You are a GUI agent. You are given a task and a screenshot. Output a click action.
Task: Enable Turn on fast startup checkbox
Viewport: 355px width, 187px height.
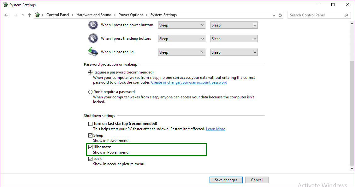[90, 124]
